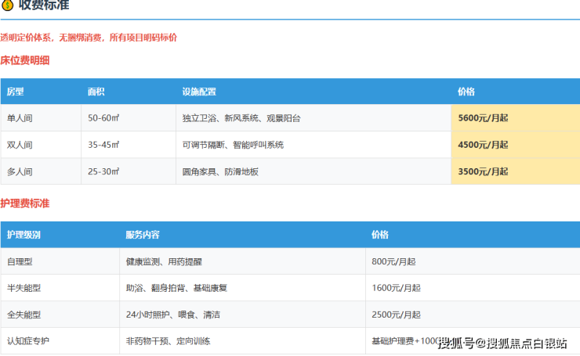Click the highlighted 5600元/月起 price cell

tap(483, 118)
